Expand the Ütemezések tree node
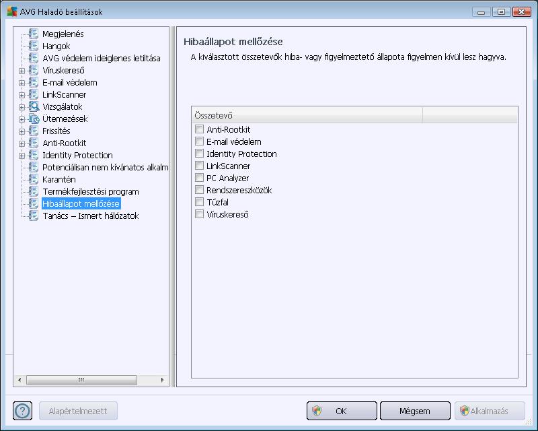 click(22, 119)
